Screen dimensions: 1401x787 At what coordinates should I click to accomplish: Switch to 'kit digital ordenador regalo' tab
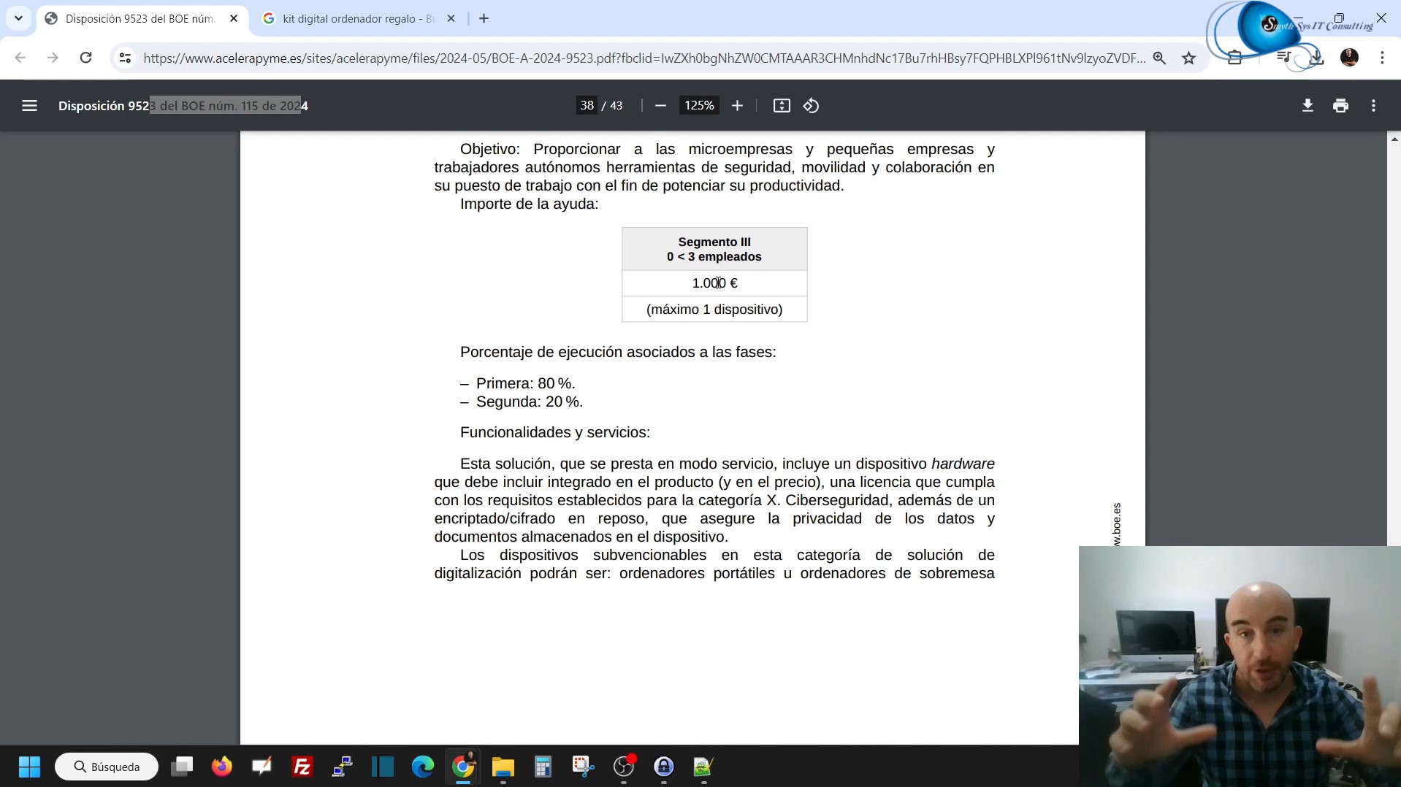point(358,19)
